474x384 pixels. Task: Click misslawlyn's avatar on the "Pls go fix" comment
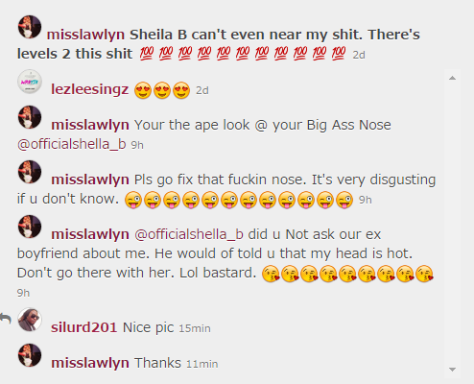(x=30, y=172)
